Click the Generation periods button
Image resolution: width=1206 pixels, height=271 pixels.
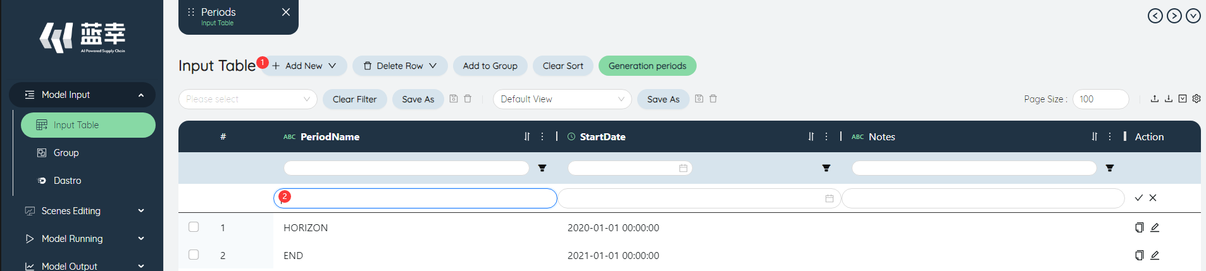coord(647,66)
